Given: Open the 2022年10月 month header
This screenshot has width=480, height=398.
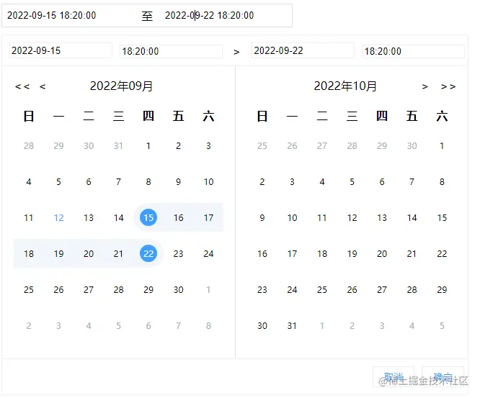Looking at the screenshot, I should pos(345,86).
